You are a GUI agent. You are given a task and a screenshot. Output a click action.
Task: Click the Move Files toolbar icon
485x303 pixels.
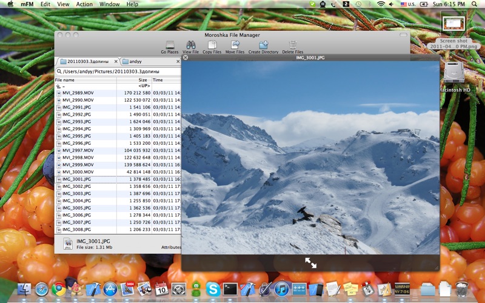click(x=235, y=45)
